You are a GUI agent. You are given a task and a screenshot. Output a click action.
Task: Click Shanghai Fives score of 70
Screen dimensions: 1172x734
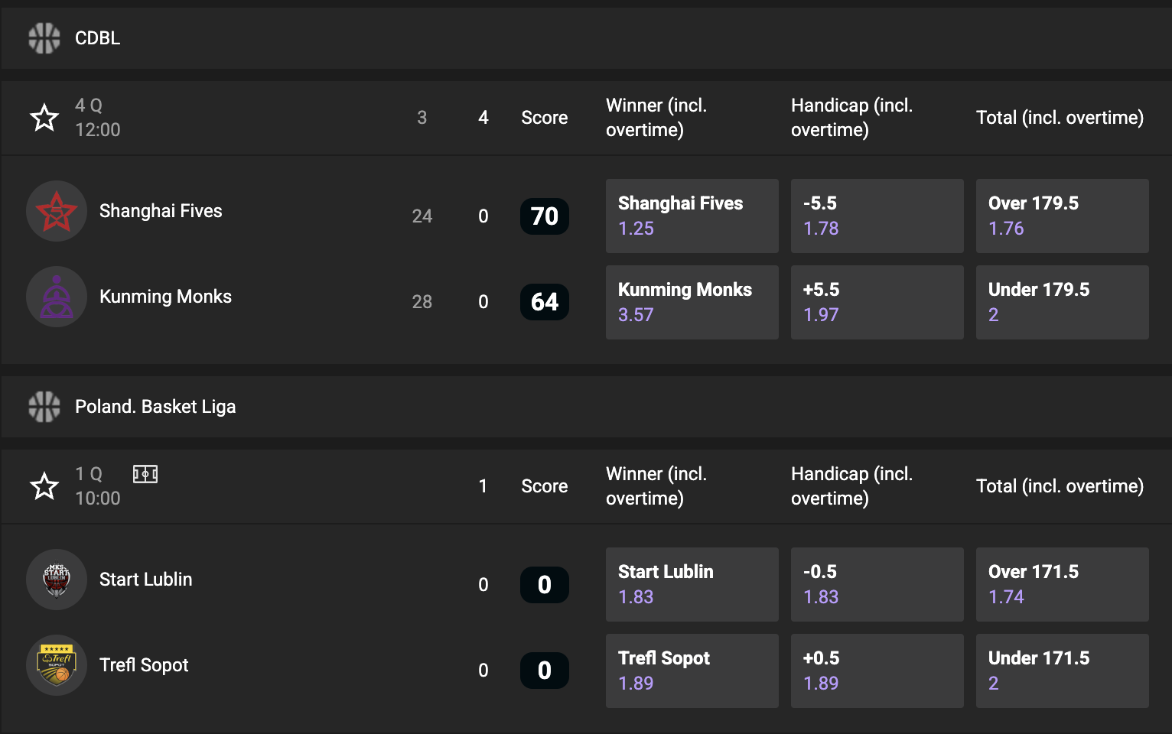[545, 216]
